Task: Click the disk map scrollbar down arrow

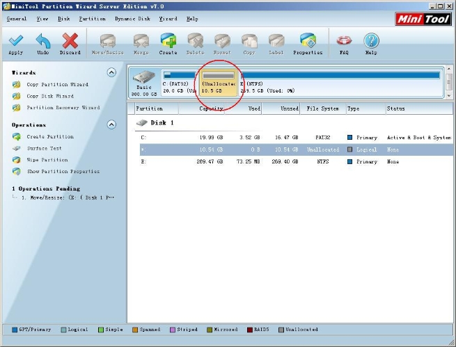Action: coord(448,95)
